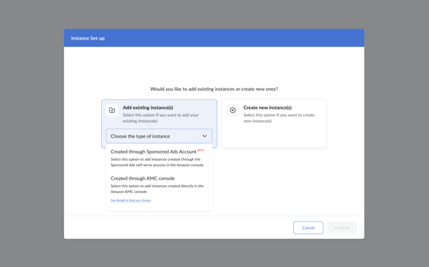
Task: Open the 'Choose the type of instance' dropdown
Action: pyautogui.click(x=154, y=136)
